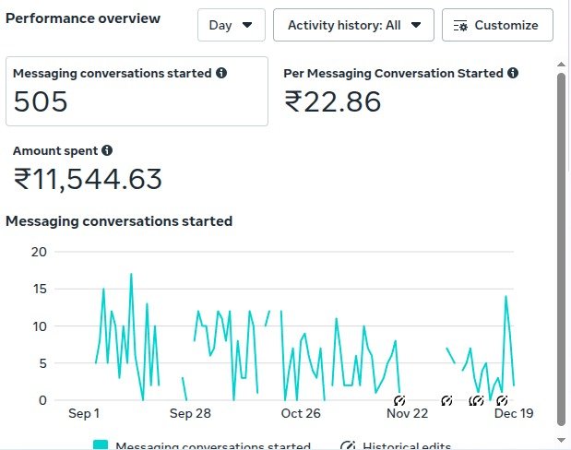571x450 pixels.
Task: Open the Customize metrics button
Action: [497, 25]
